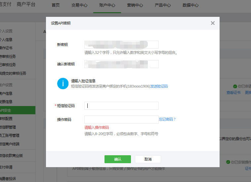Open 支付申请 in sidebar
Image resolution: width=251 pixels, height=182 pixels.
click(6, 167)
